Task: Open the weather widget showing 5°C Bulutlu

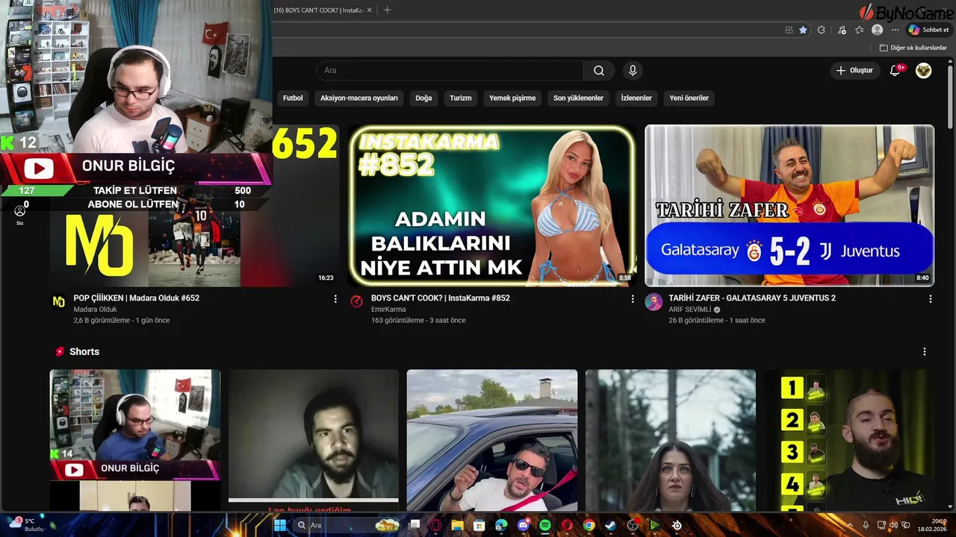Action: point(25,524)
